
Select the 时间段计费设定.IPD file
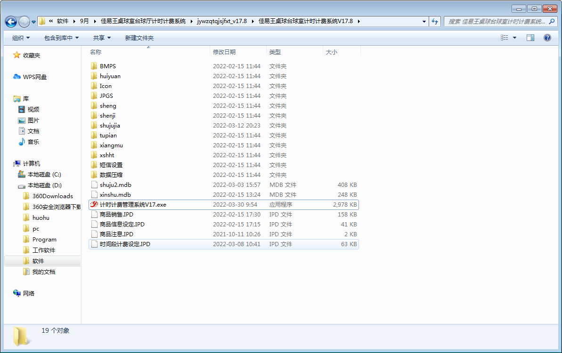[125, 244]
